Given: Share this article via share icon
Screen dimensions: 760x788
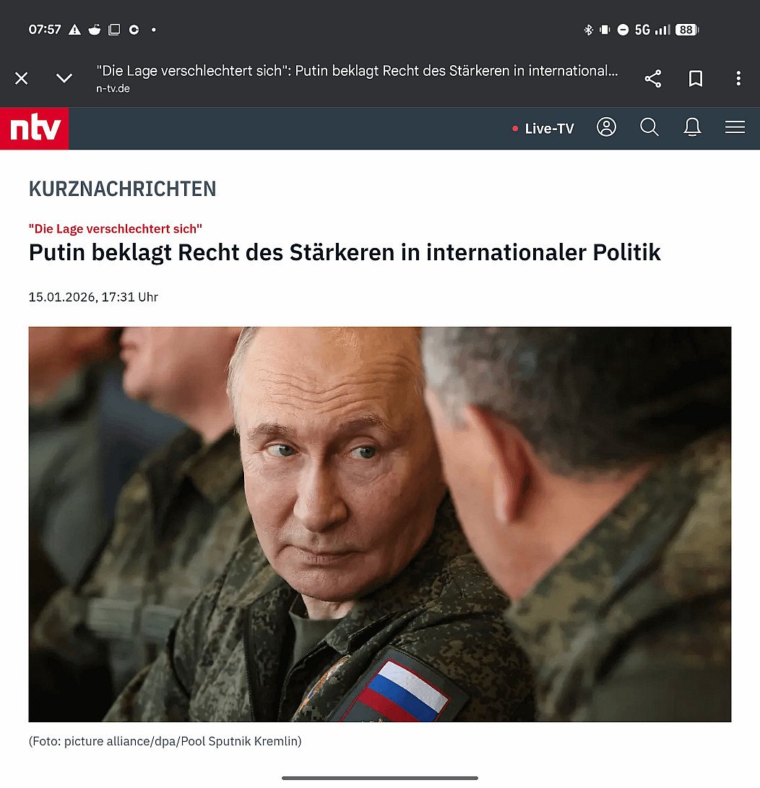Looking at the screenshot, I should 652,78.
